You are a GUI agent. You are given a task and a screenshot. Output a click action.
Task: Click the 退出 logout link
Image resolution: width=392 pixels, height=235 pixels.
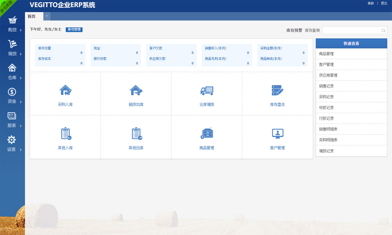coord(384,3)
